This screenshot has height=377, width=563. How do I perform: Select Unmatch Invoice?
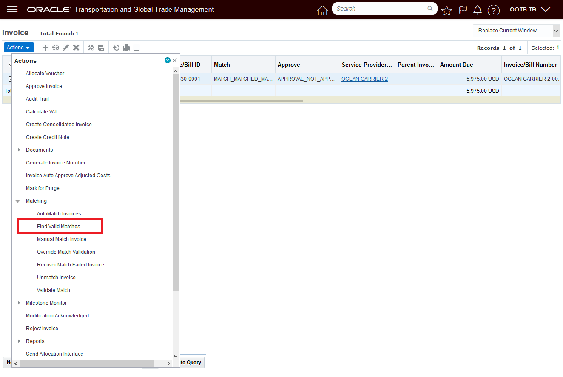point(56,278)
